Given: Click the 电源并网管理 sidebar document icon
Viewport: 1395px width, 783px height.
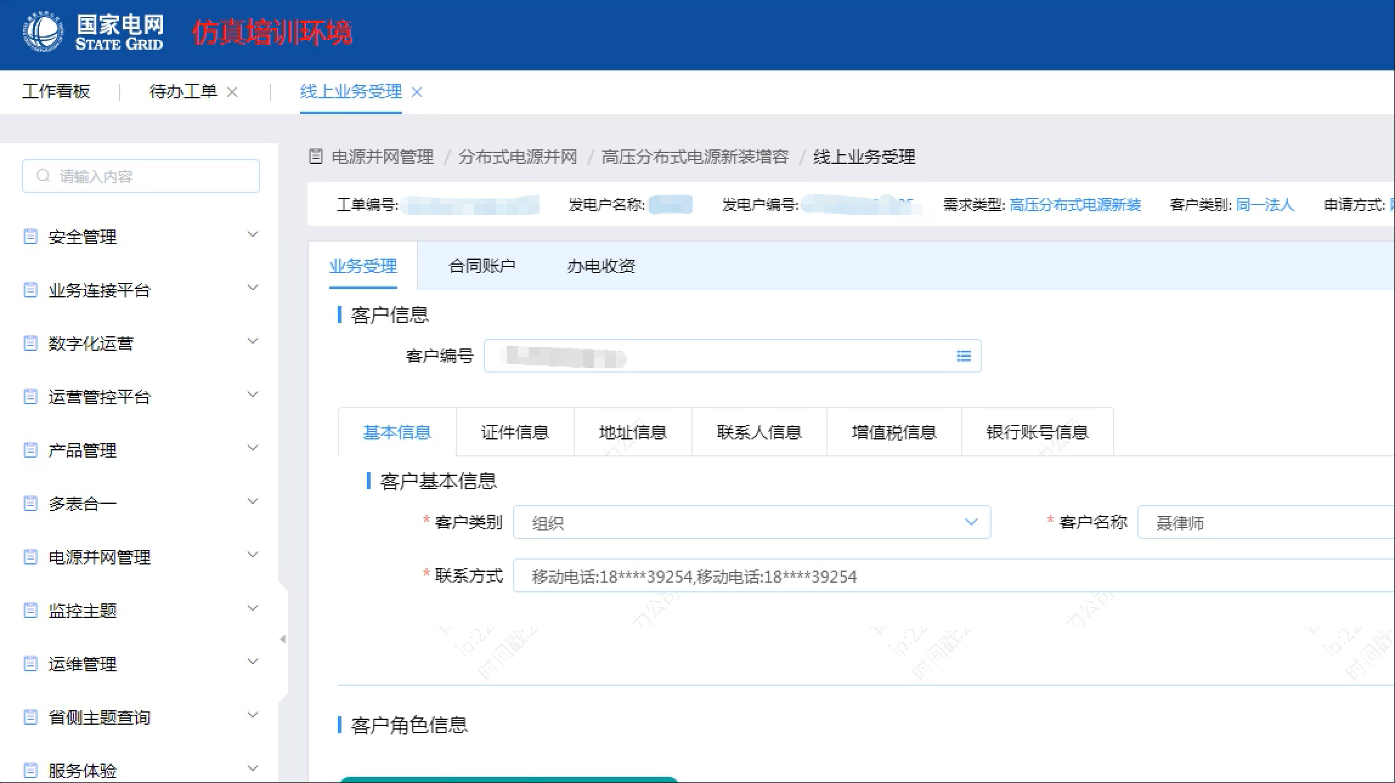Looking at the screenshot, I should 30,557.
